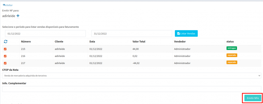263x104 pixels.
Task: Click the Valor Total column header
Action: pyautogui.click(x=139, y=42)
